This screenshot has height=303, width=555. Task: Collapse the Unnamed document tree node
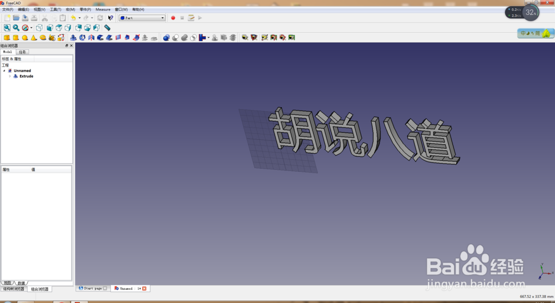[4, 71]
